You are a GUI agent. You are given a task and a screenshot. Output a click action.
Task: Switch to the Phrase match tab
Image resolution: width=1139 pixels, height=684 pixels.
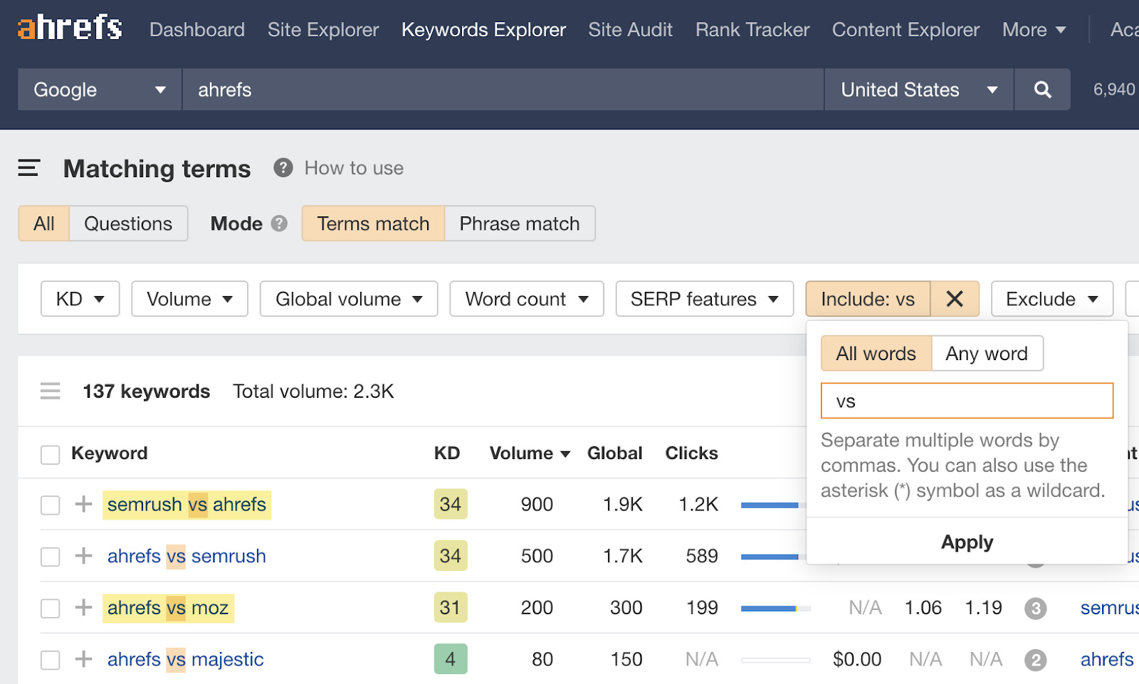click(x=520, y=223)
